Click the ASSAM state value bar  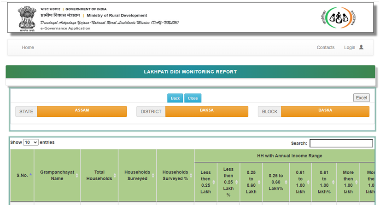click(82, 111)
